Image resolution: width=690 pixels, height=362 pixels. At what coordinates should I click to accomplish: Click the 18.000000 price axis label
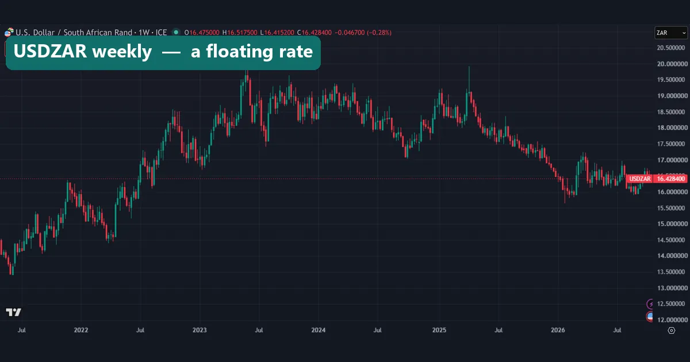click(672, 128)
